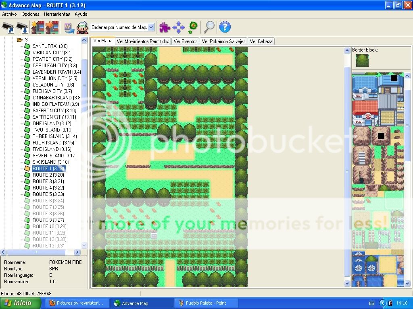Click the export map house icon

click(x=52, y=27)
